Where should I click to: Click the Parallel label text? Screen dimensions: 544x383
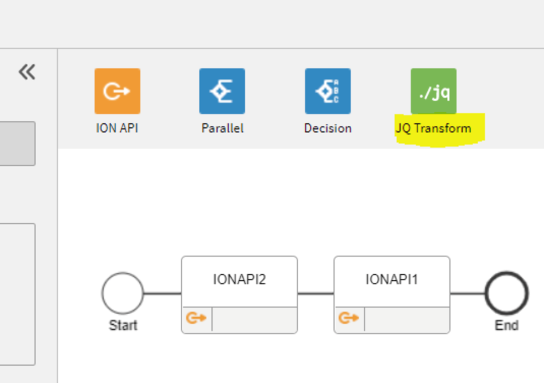coord(222,128)
